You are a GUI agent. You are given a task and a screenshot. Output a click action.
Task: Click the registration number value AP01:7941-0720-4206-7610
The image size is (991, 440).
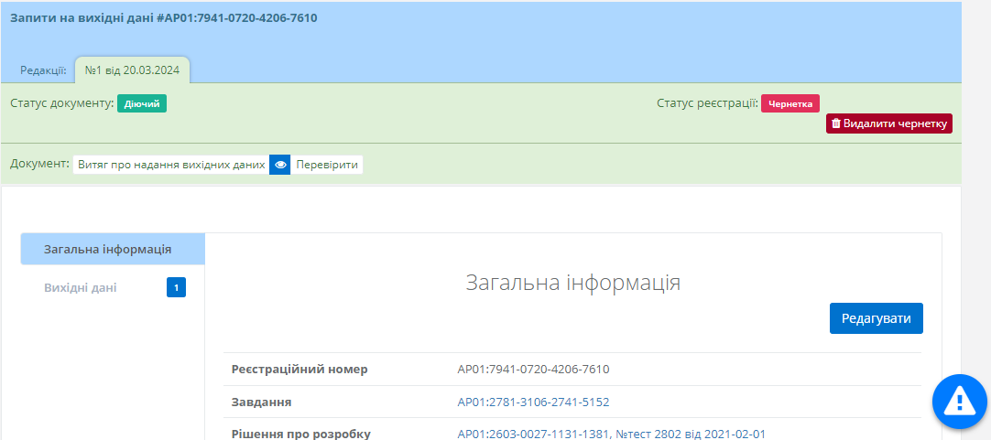[x=533, y=370]
